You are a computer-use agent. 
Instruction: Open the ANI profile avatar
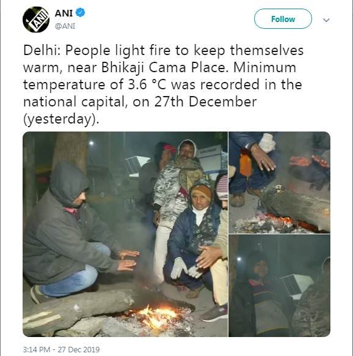(36, 20)
